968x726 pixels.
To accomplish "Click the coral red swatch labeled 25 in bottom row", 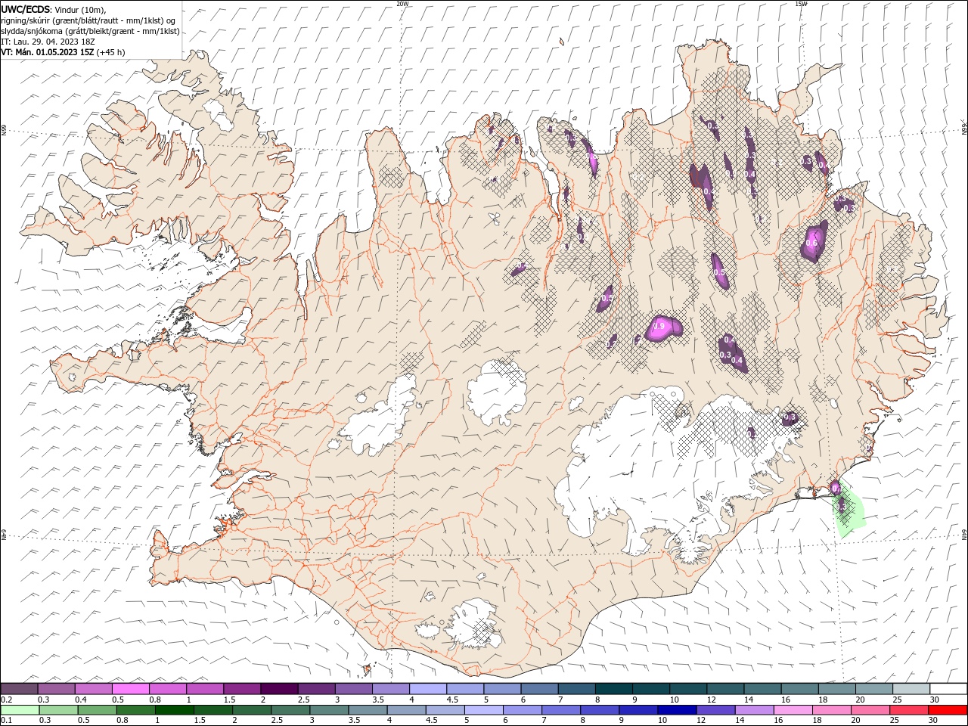I will (908, 710).
